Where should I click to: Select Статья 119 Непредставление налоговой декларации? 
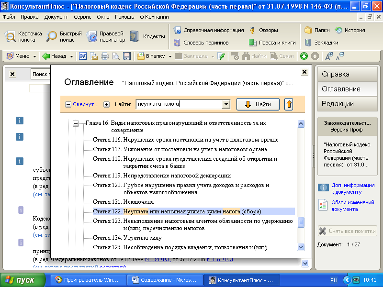pos(162,176)
